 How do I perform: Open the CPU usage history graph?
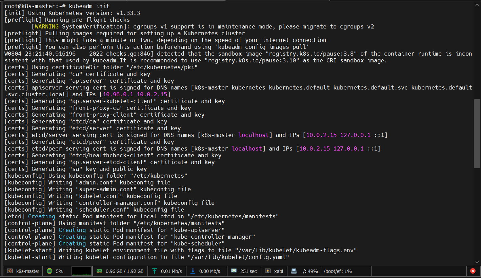pos(82,271)
